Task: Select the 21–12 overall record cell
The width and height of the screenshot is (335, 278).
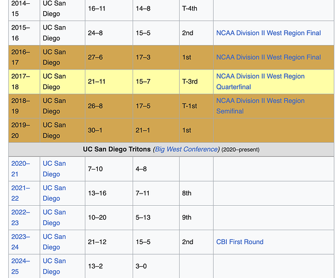Action: point(109,242)
